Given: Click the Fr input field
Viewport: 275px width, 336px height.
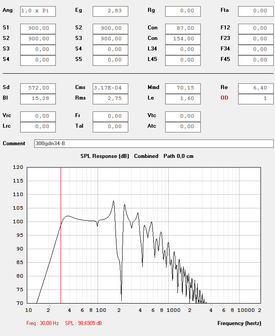Looking at the screenshot, I should (110, 117).
